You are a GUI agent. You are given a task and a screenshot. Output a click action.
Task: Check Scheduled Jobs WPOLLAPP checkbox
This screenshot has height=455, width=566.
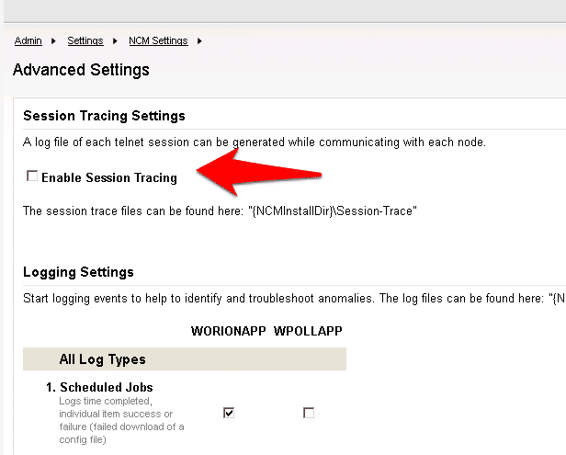click(x=309, y=413)
